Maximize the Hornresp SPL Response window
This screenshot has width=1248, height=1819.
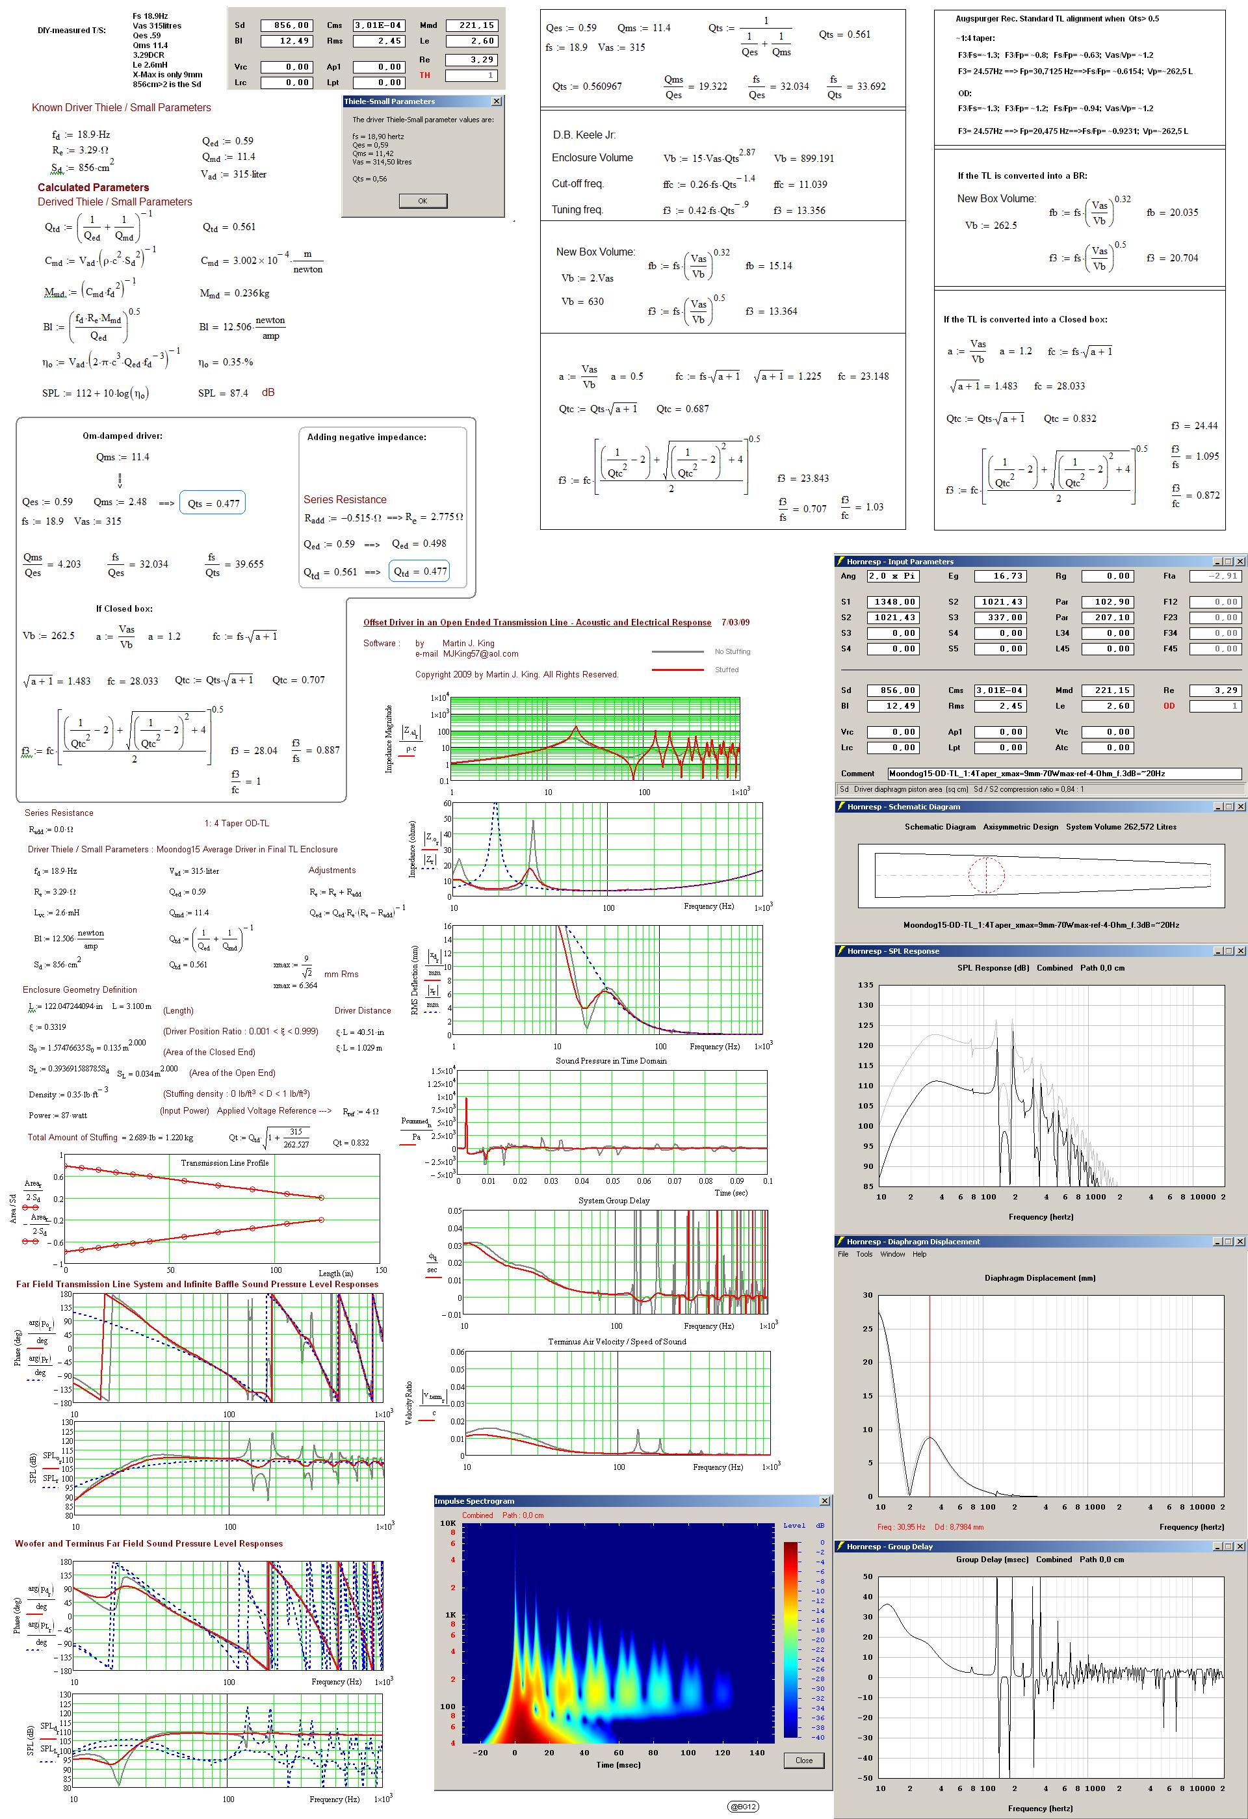tap(1228, 951)
